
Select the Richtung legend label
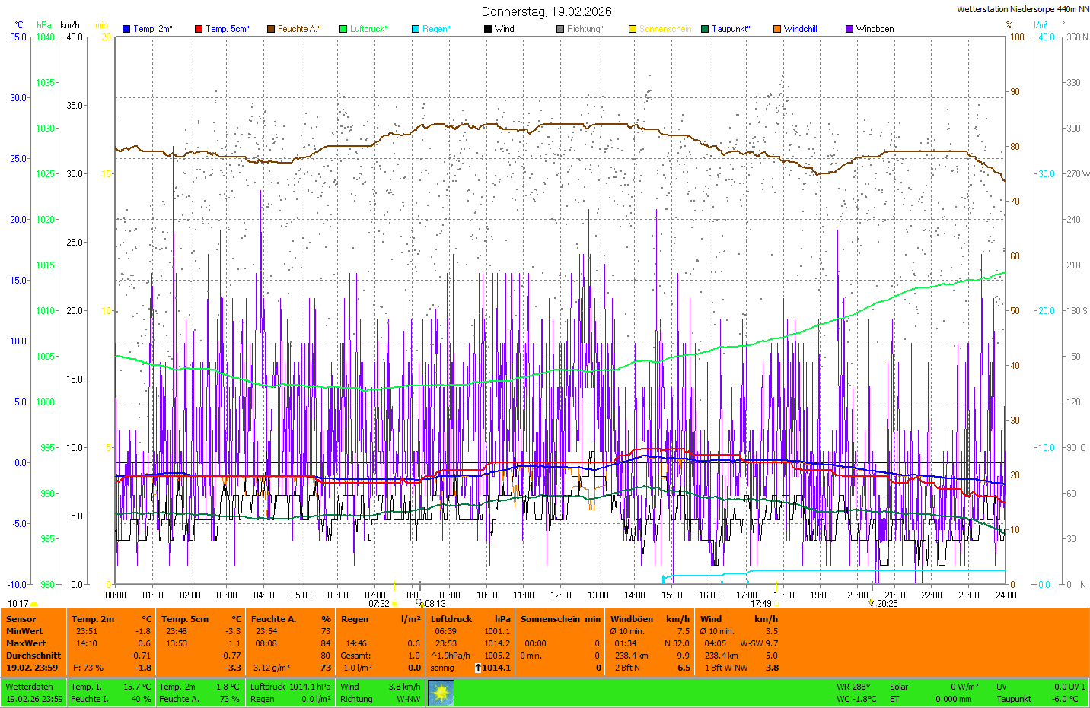[585, 29]
